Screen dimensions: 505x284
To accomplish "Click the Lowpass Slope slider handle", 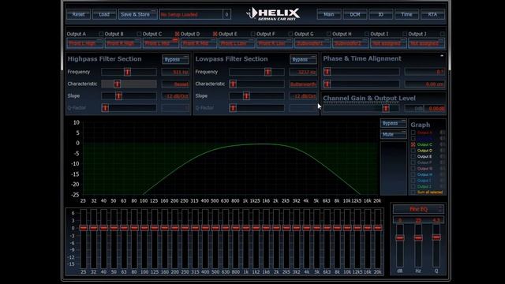I will (x=246, y=96).
